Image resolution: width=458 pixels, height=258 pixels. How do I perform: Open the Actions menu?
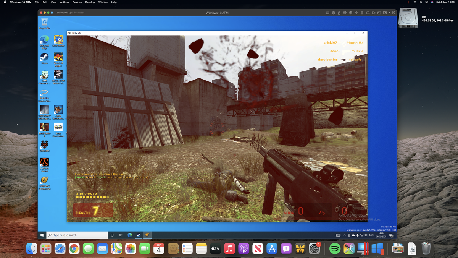pos(65,2)
